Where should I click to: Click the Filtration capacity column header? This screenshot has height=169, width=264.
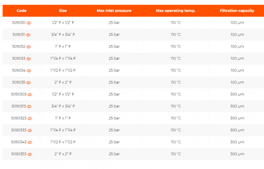click(x=237, y=11)
